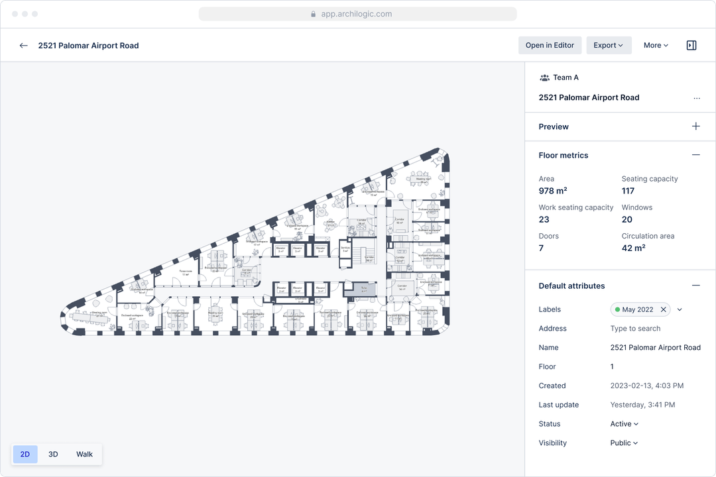Click the Address field to type a search
The height and width of the screenshot is (477, 716).
pos(634,328)
